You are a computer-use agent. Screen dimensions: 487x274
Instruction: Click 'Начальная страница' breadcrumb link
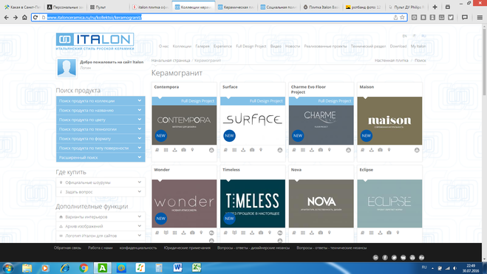[x=171, y=61]
